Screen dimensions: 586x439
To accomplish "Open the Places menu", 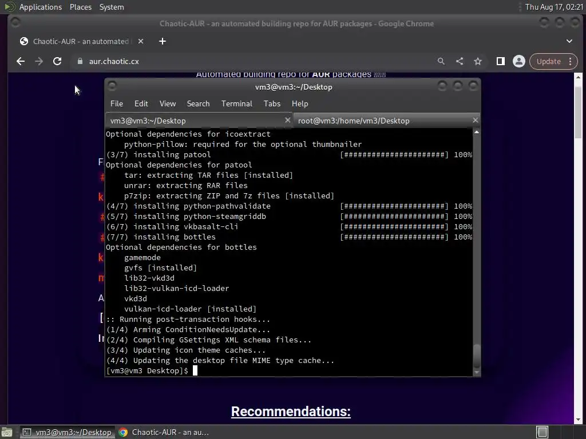I will [x=80, y=7].
